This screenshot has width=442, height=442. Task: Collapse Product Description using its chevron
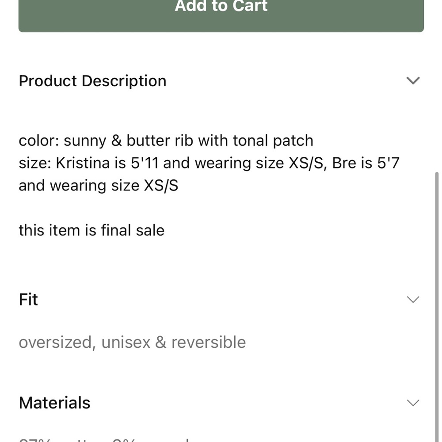coord(413,80)
